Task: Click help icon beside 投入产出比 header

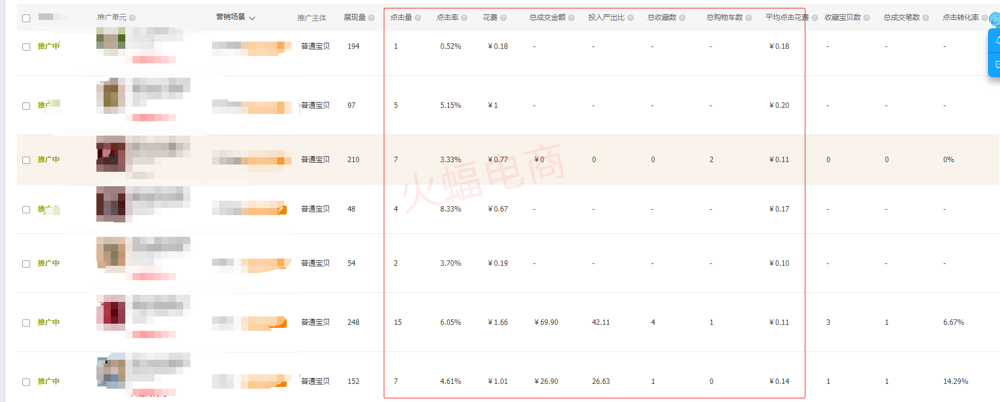Action: [631, 18]
